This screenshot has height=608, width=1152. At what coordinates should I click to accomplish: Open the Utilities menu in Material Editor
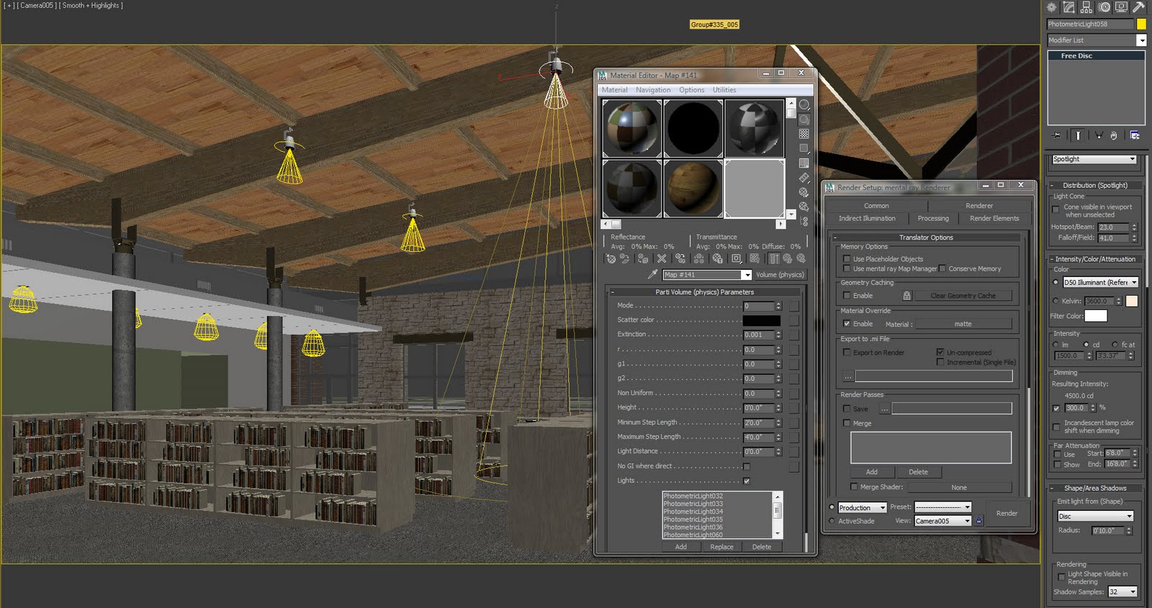(724, 90)
